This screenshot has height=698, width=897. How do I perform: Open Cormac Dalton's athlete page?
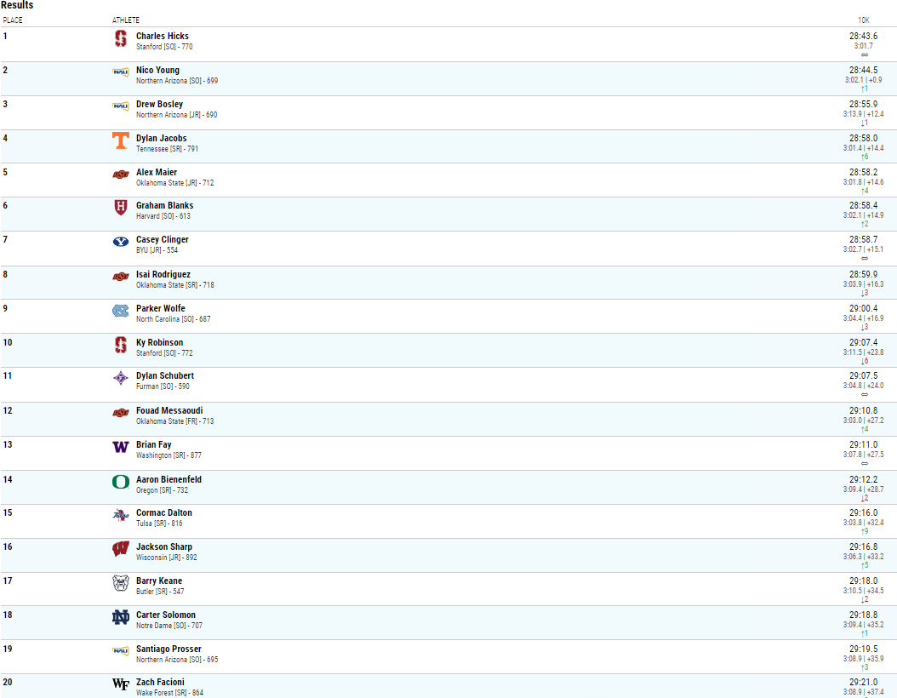point(164,512)
